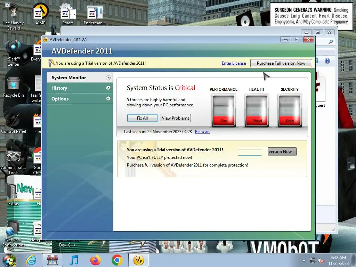
Task: Click the View Problems button
Action: [x=176, y=118]
